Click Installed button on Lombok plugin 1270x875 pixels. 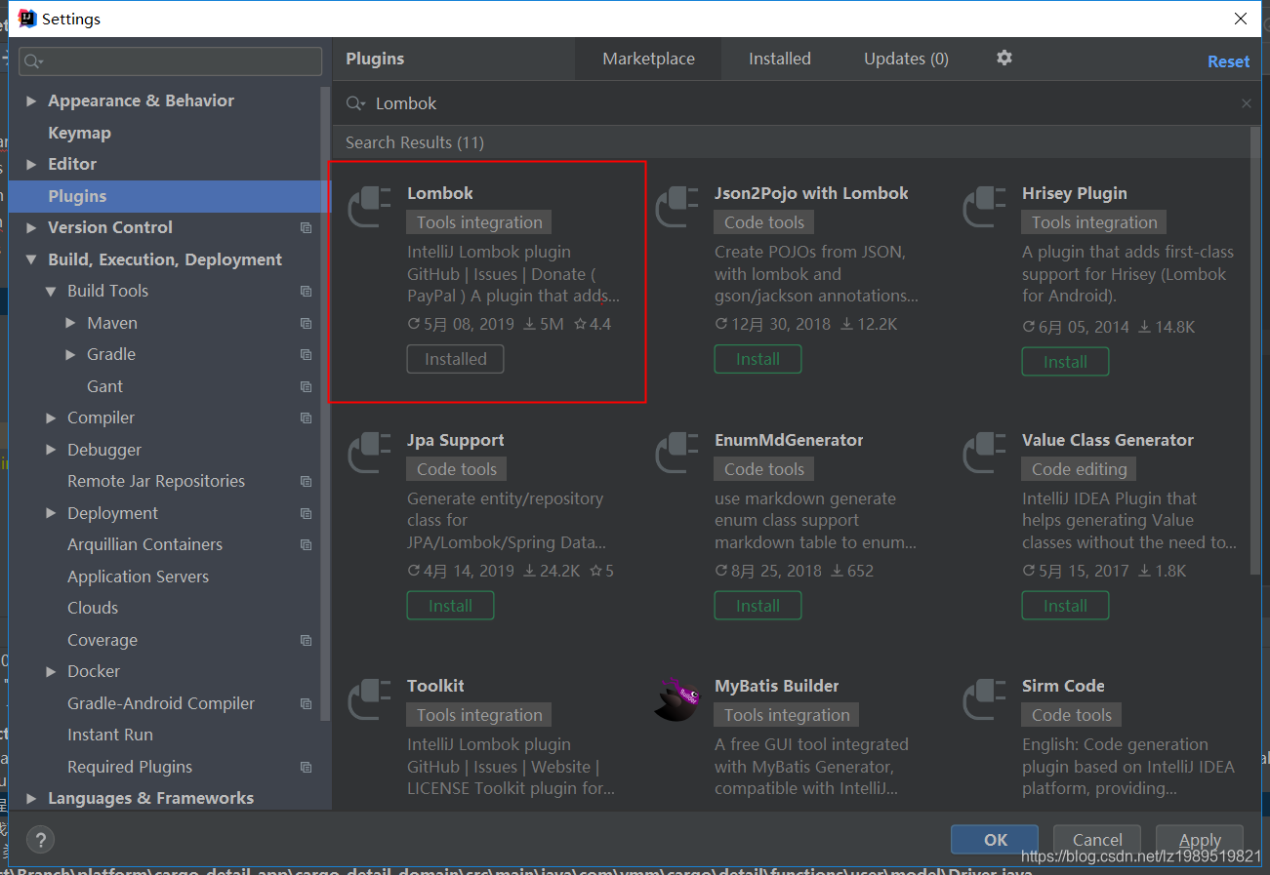coord(455,359)
